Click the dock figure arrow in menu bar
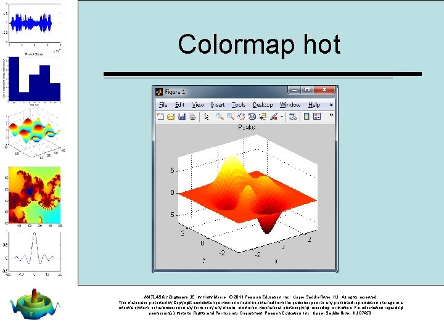Viewport: 444px width, 333px height. 331,105
